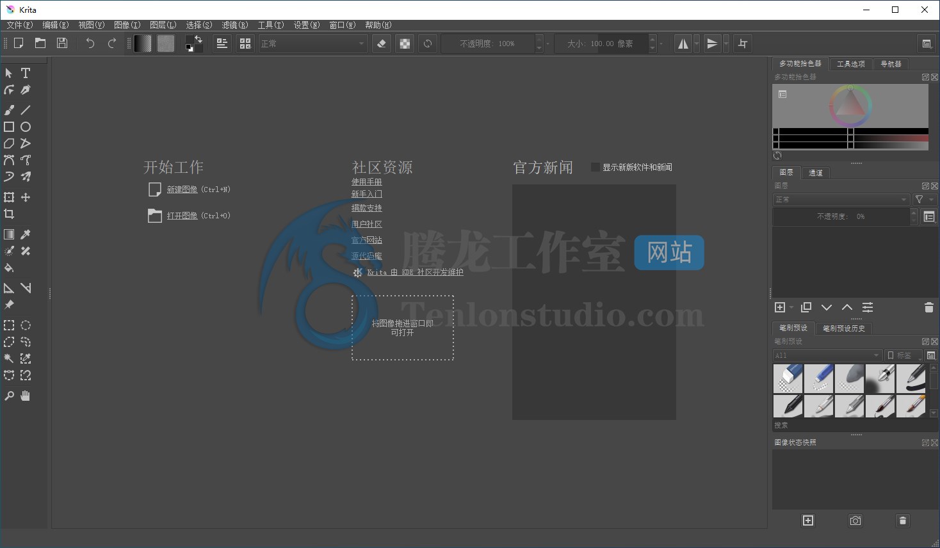Click the color triangle selector
This screenshot has width=940, height=548.
coord(850,104)
